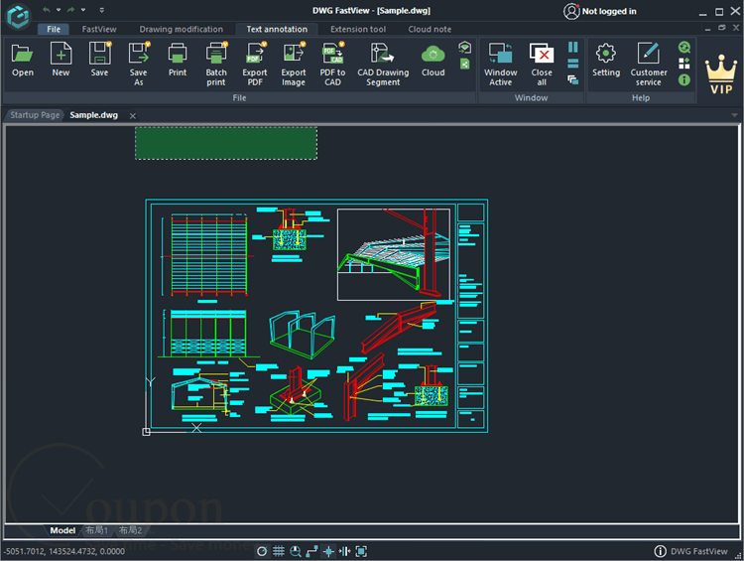Tile windows horizontally with the stacked-bars icon

point(573,64)
